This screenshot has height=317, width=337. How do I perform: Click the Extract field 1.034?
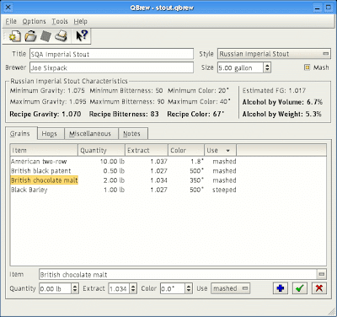[119, 288]
